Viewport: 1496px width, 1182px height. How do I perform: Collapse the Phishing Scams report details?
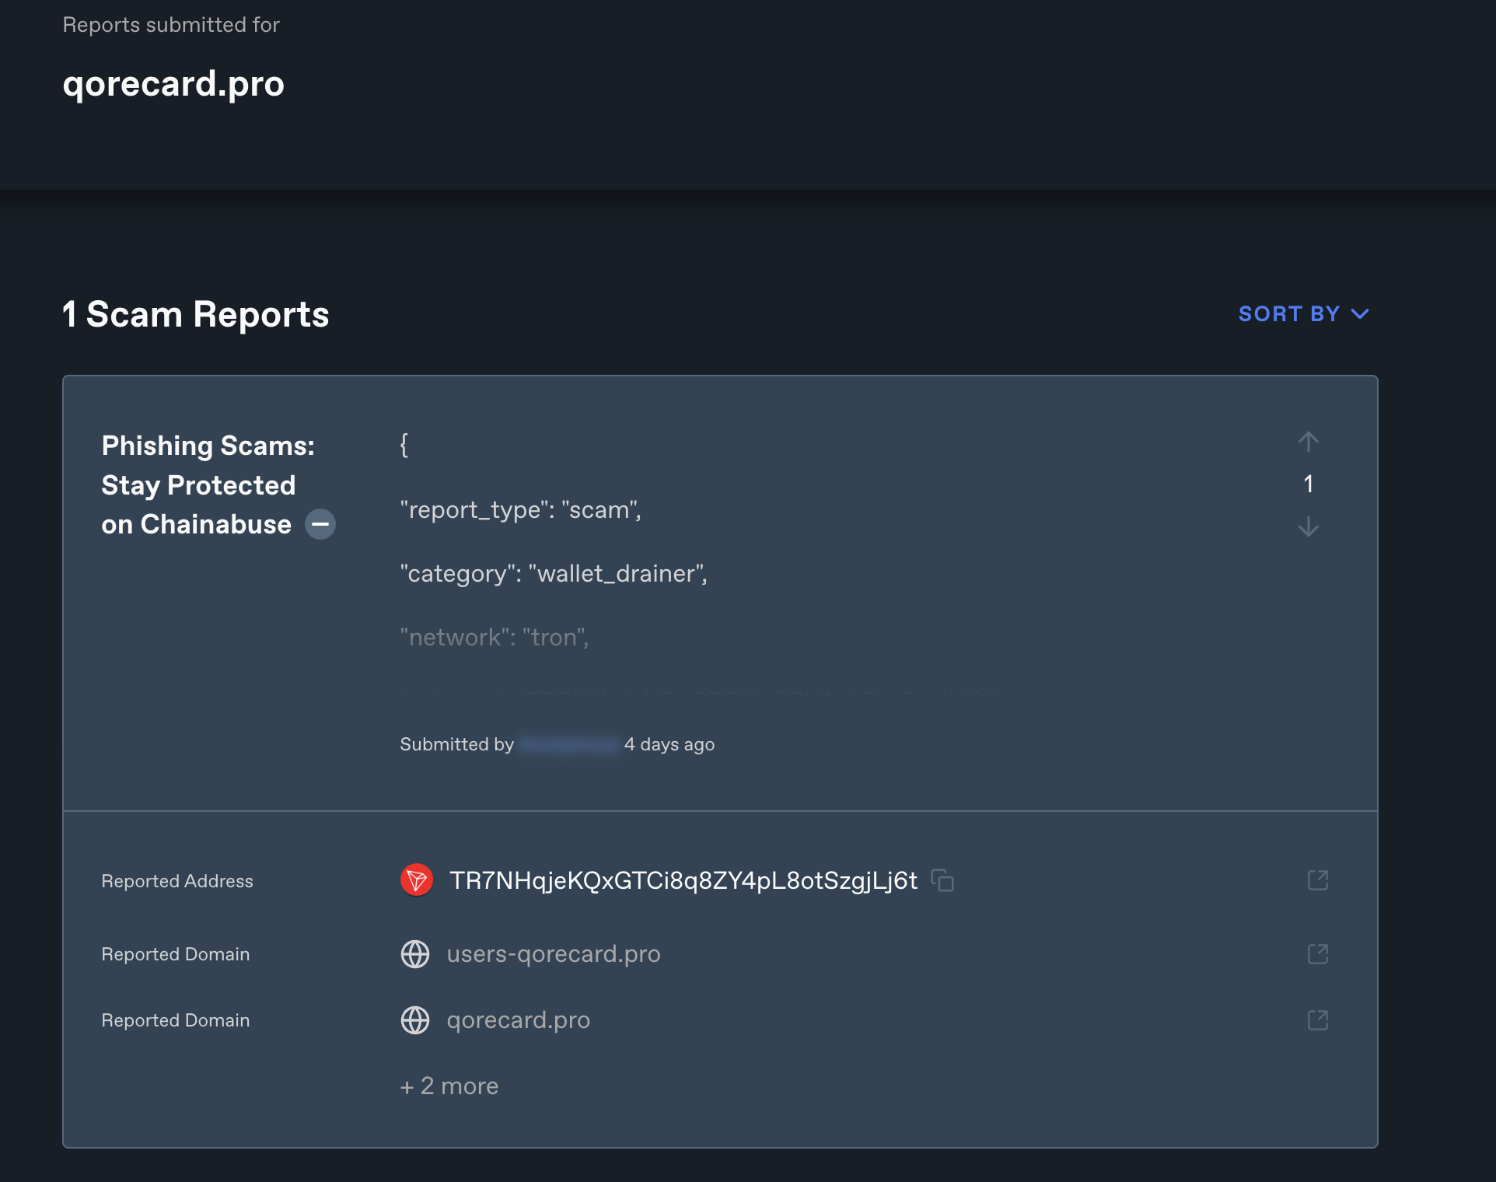pyautogui.click(x=320, y=524)
